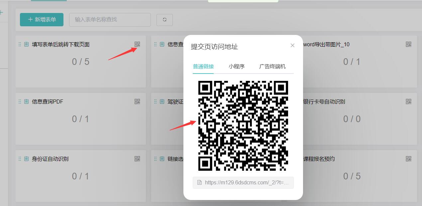Screen dimensions: 422x206
Task: Click the 0 / 0 count on 银行卡号自动识别
Action: coord(352,119)
